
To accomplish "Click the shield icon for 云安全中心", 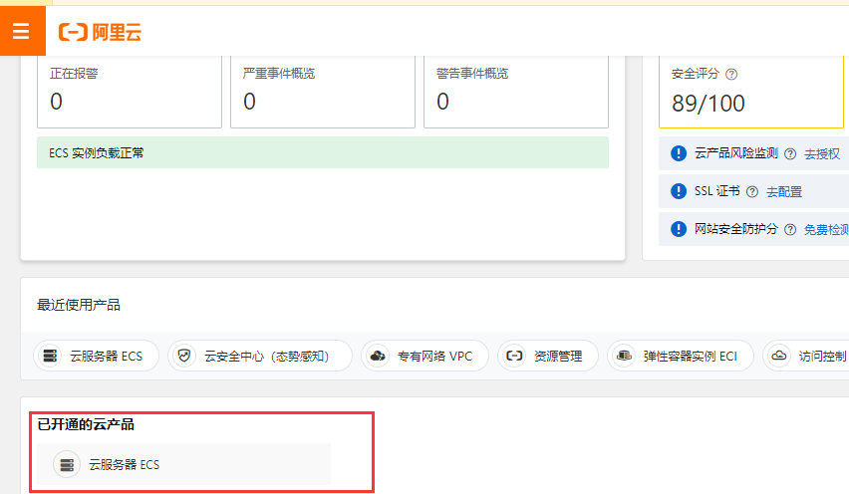I will [184, 356].
